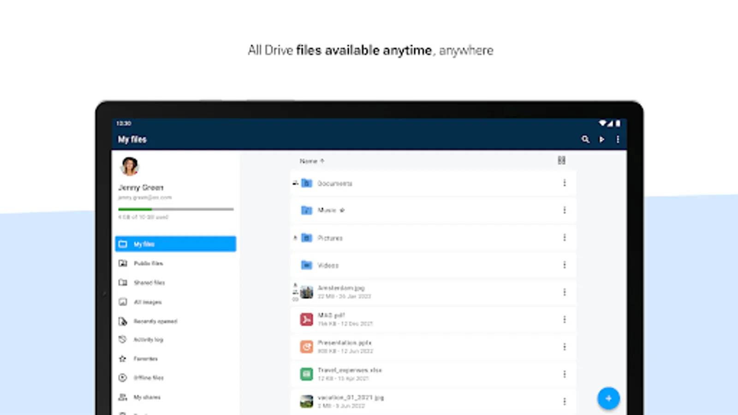Open the vacation_01_2021.jpg thumbnail
This screenshot has height=415, width=738.
tap(307, 401)
